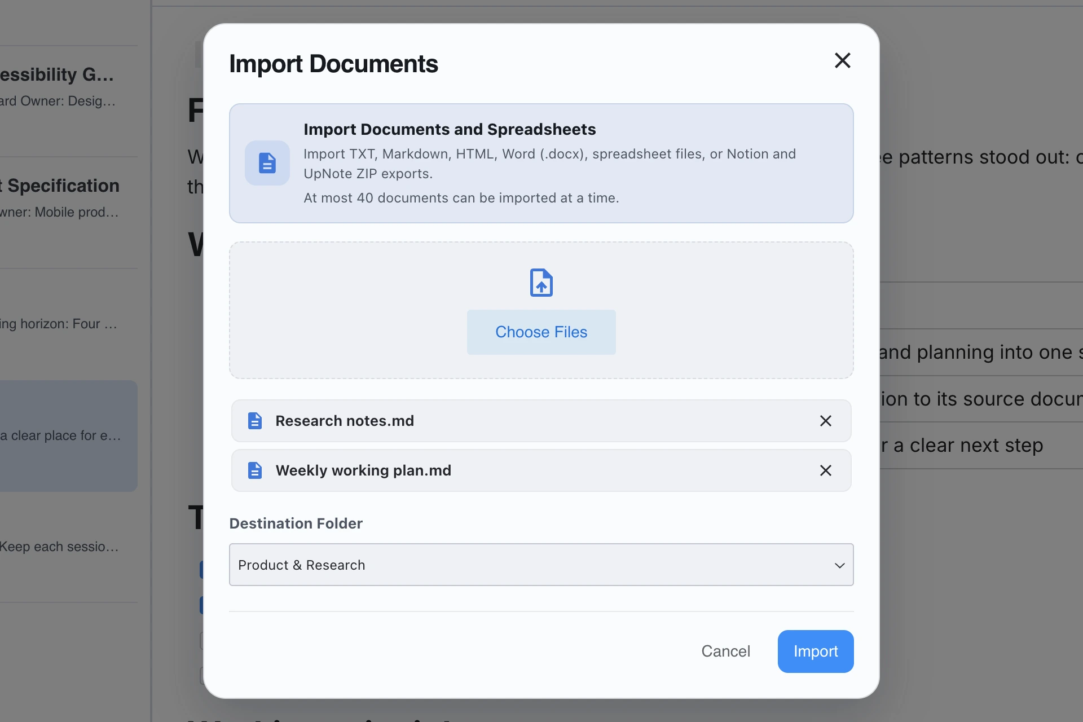Click the 'At most 40 documents' note

coord(461,198)
